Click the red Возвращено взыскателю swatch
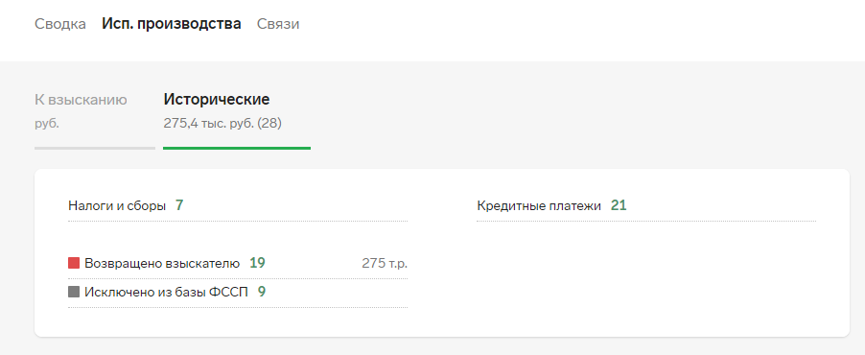Image resolution: width=865 pixels, height=355 pixels. point(74,263)
